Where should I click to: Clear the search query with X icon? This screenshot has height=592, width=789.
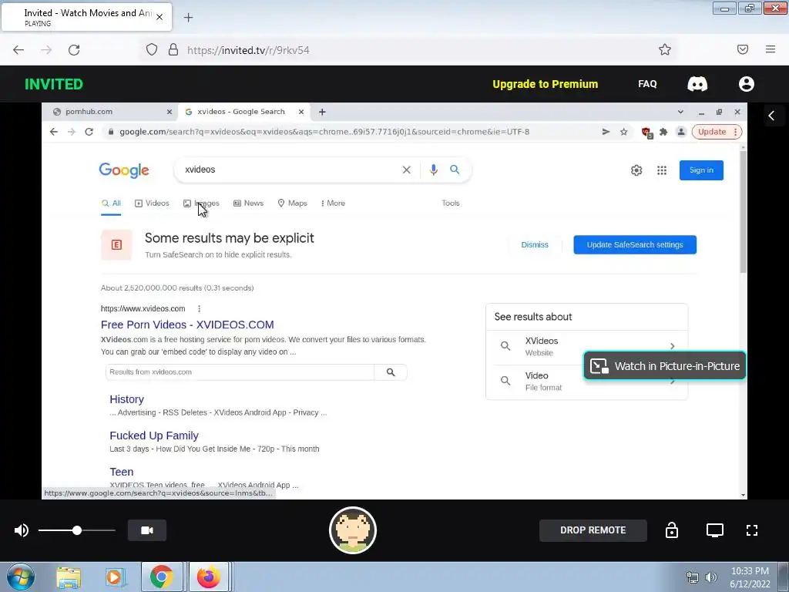tap(407, 170)
